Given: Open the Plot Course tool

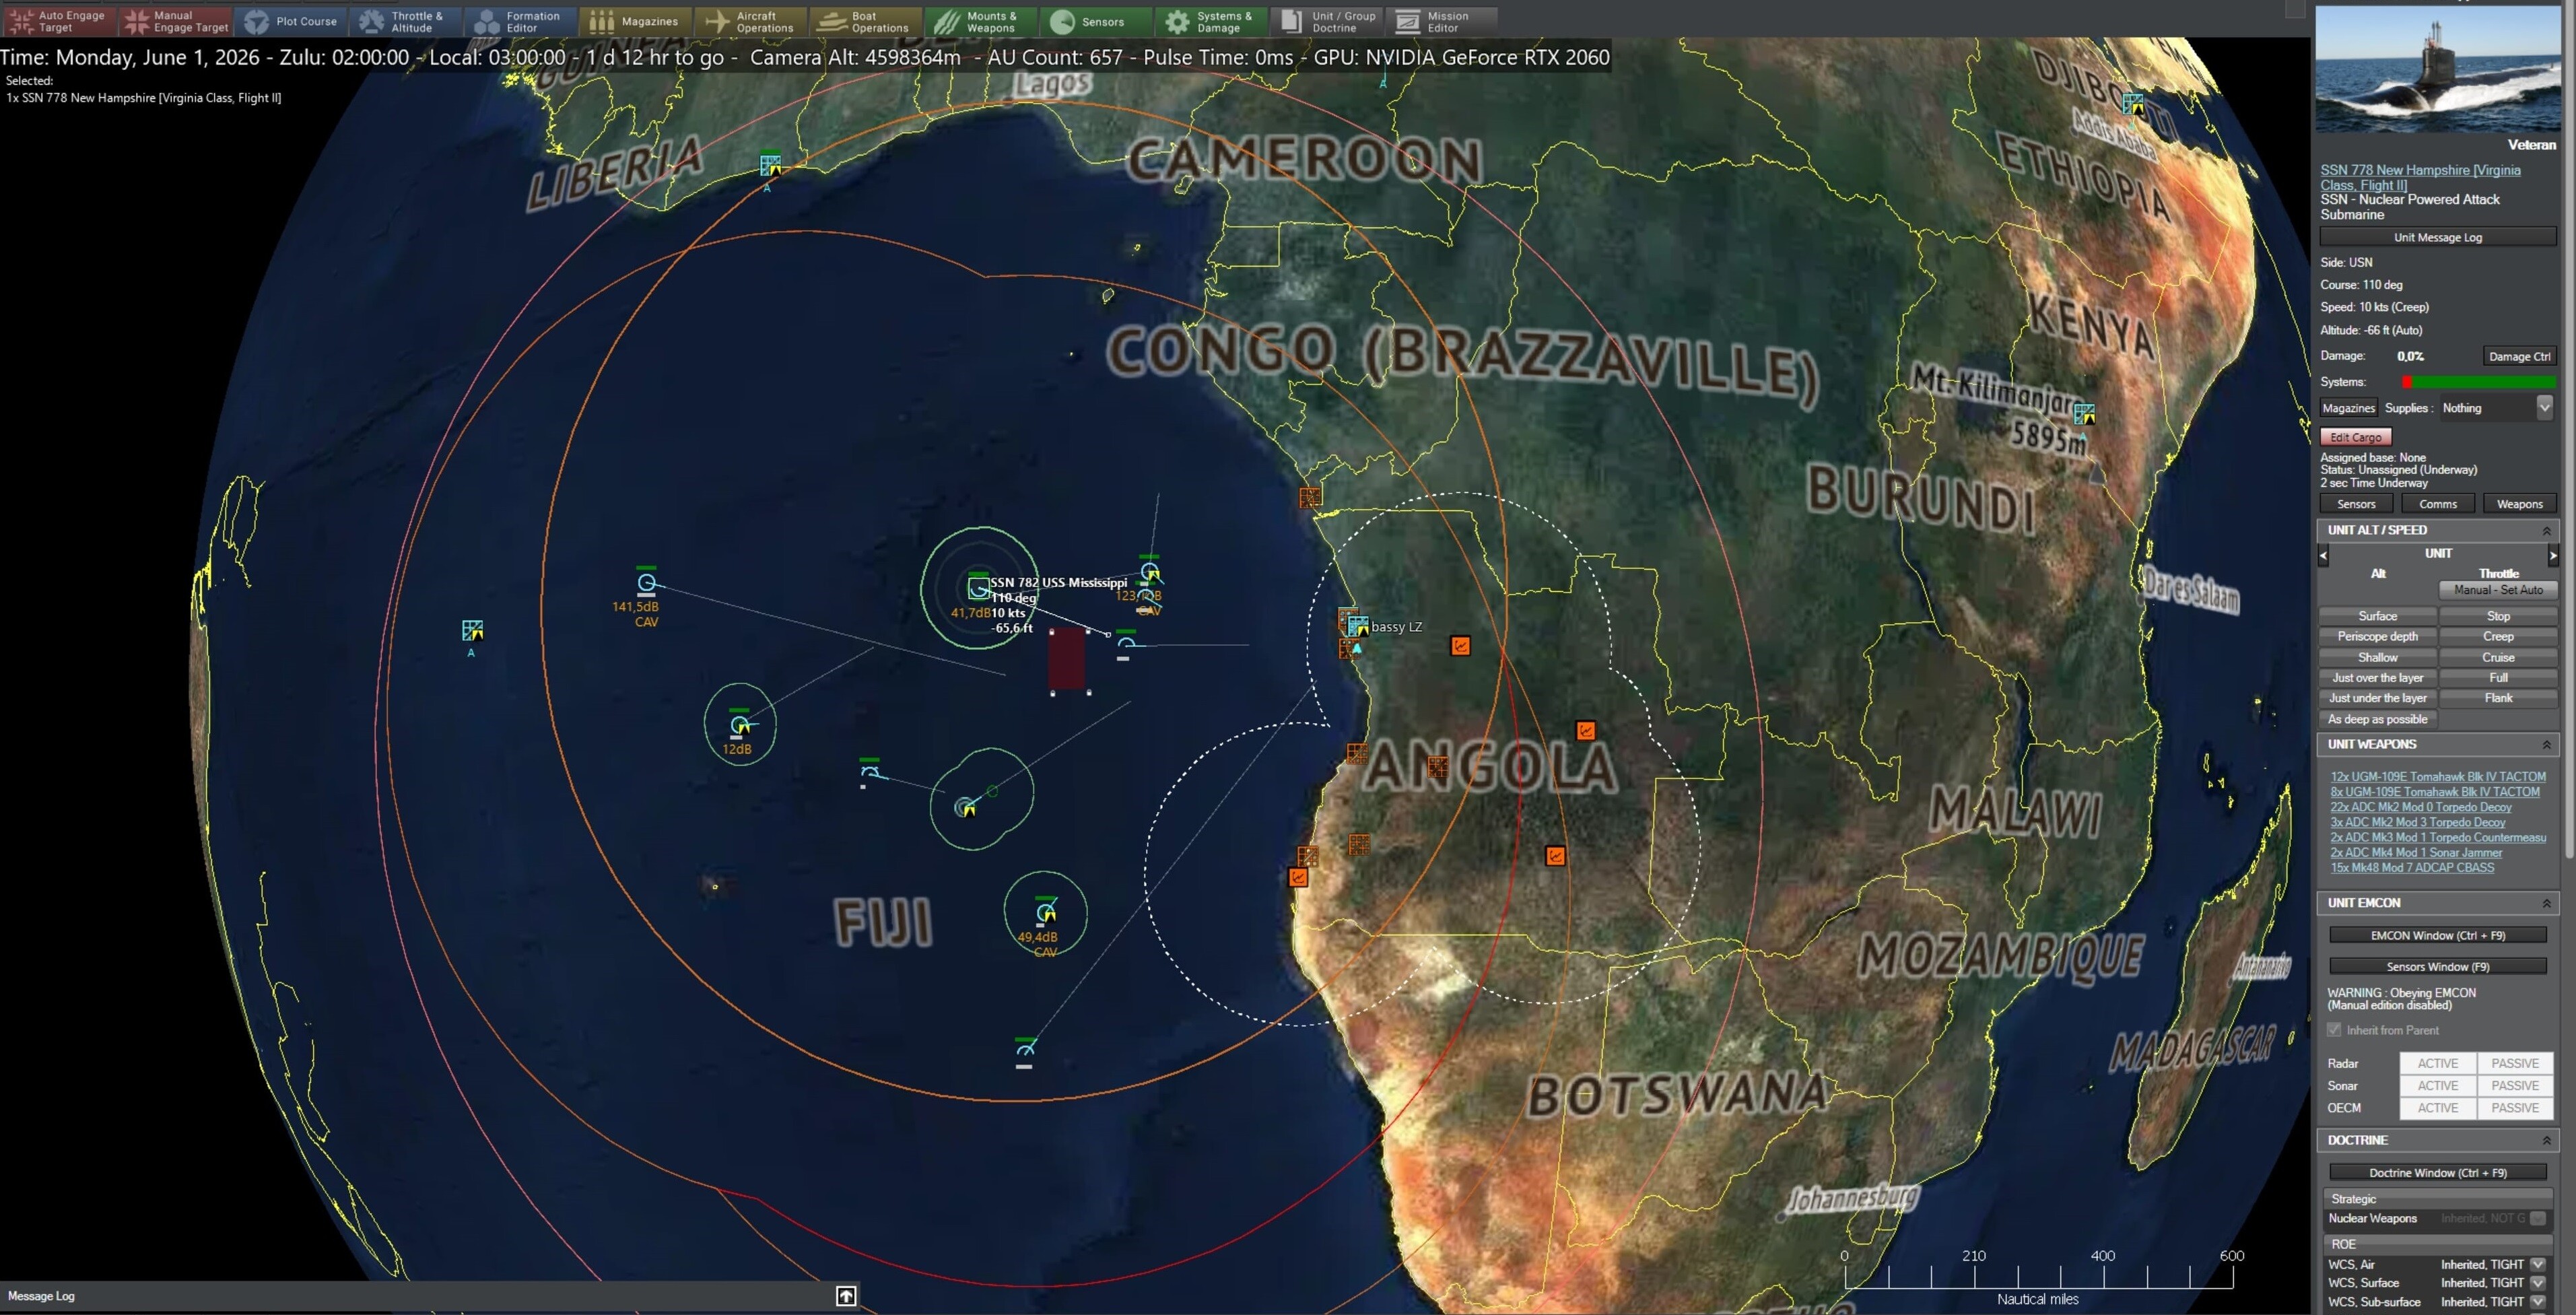Looking at the screenshot, I should (x=291, y=20).
